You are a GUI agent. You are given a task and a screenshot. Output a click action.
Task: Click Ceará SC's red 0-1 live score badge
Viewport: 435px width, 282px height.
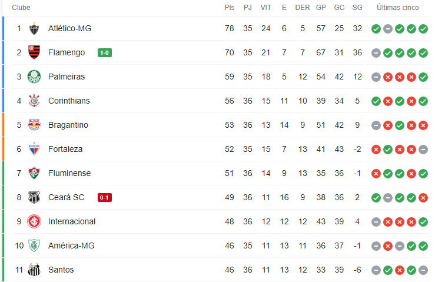coord(105,198)
